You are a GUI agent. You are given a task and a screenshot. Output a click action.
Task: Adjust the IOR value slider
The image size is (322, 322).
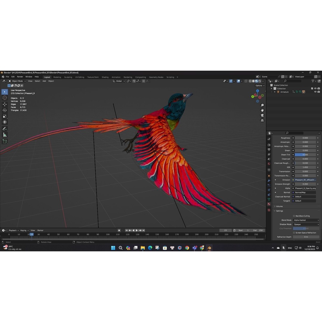[x=305, y=167]
